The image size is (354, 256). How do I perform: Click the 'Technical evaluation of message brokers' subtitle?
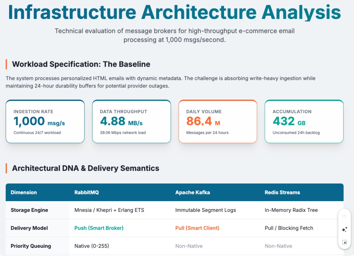click(x=175, y=35)
